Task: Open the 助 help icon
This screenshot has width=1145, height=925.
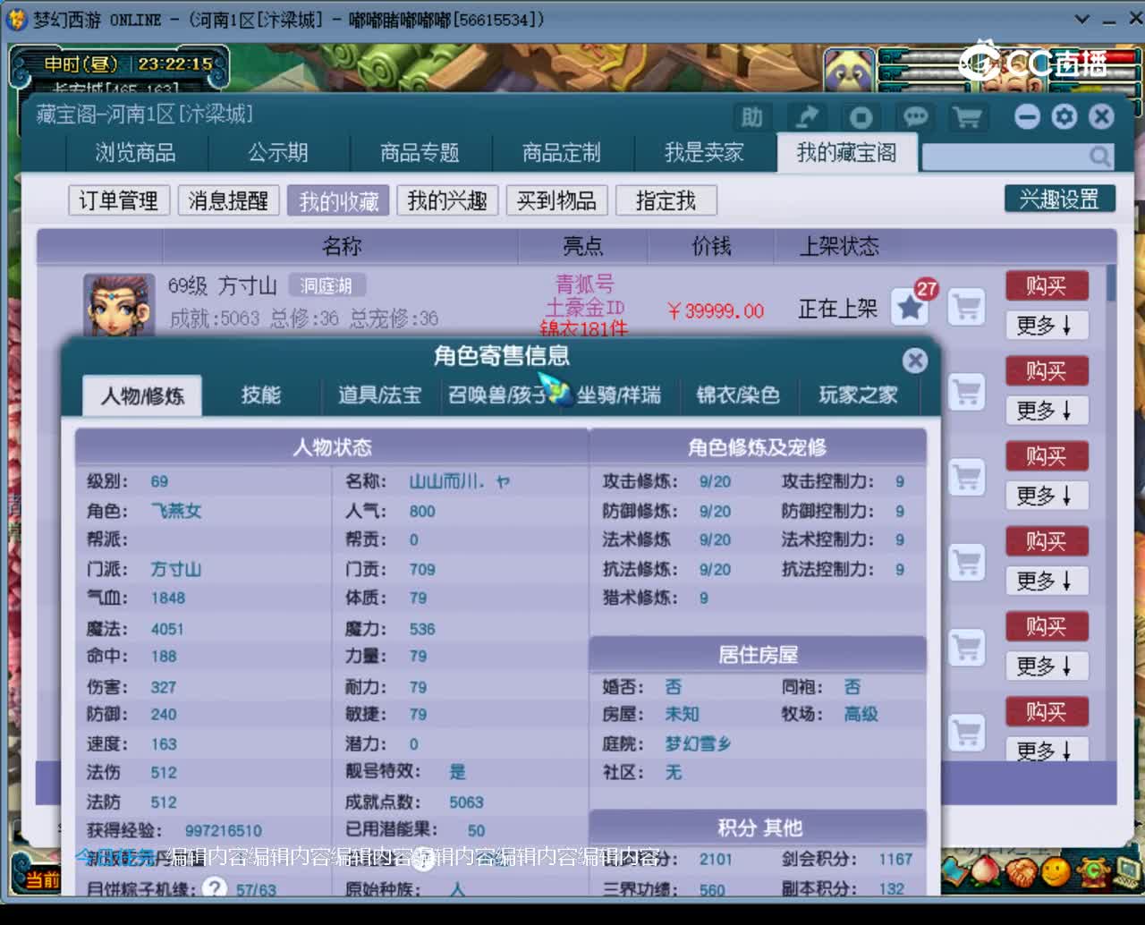Action: point(752,117)
